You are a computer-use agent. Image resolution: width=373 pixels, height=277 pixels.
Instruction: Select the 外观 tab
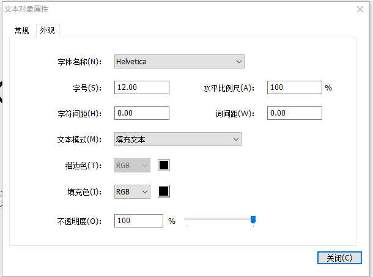coord(47,31)
